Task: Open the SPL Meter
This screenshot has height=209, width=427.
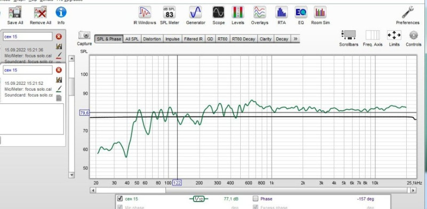Action: pyautogui.click(x=169, y=16)
